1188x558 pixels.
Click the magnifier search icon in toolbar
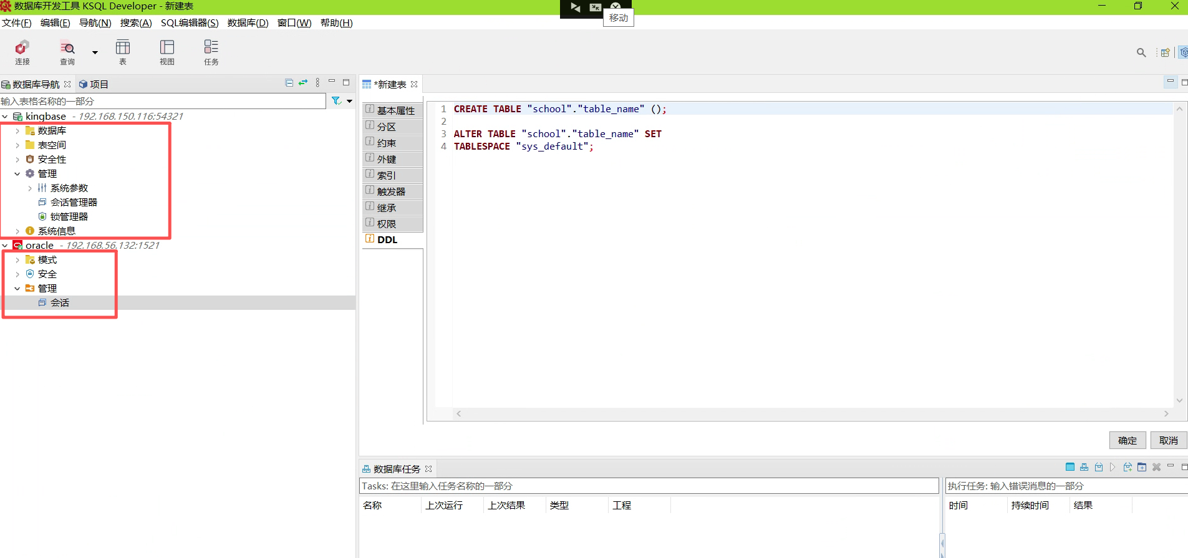point(1141,53)
